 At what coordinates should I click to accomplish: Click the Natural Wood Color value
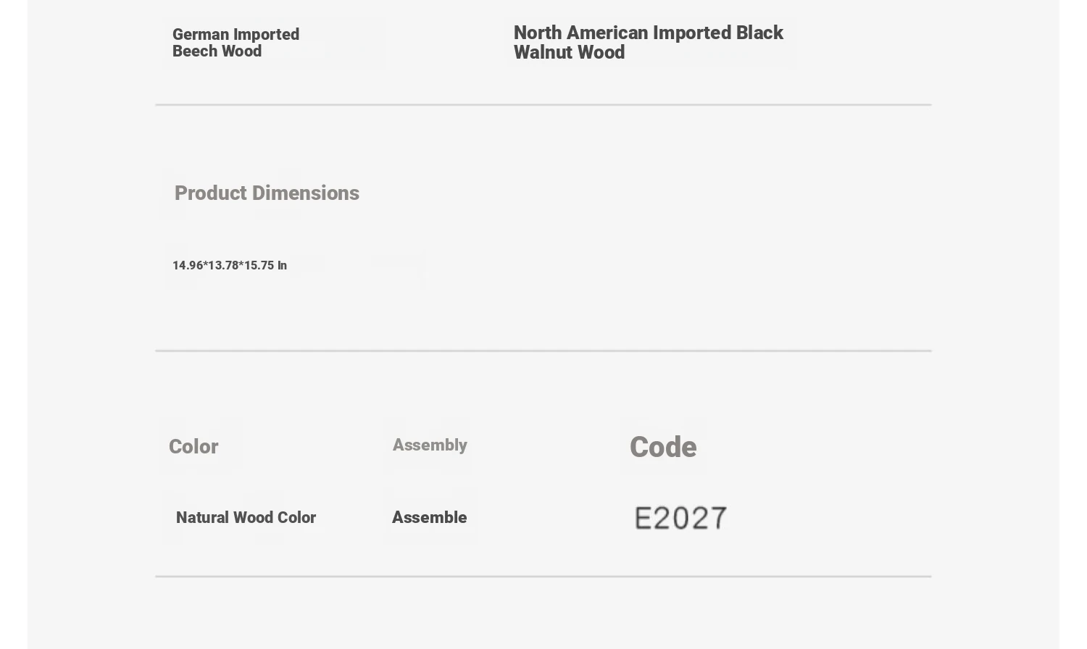[246, 518]
